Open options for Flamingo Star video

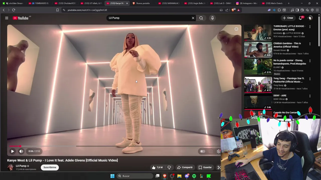point(310,79)
